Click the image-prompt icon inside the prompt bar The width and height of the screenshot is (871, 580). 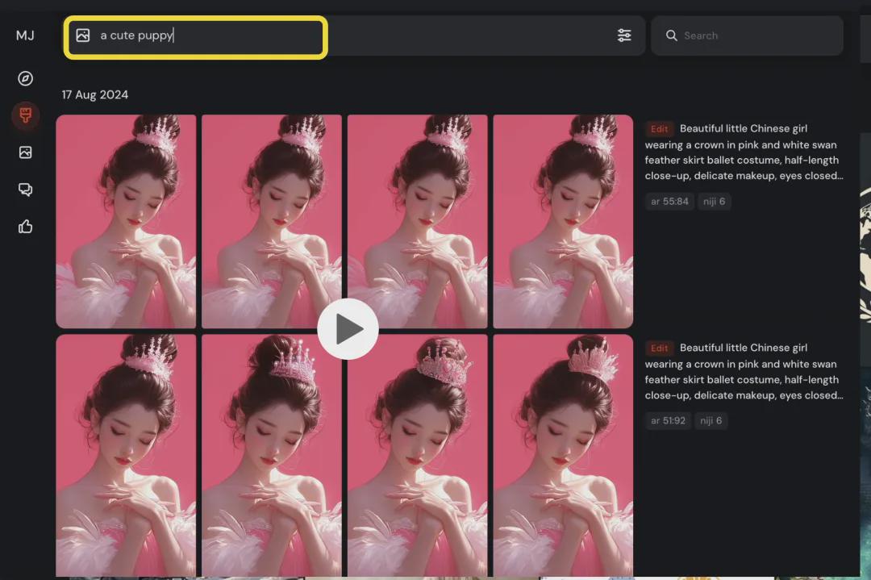(x=84, y=35)
